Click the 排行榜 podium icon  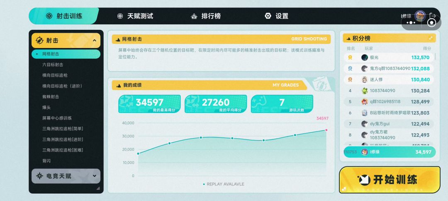[194, 16]
